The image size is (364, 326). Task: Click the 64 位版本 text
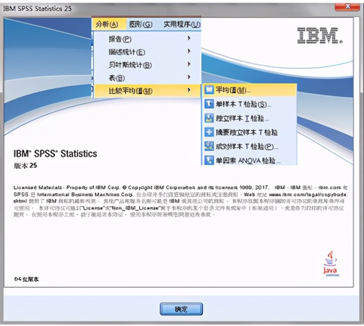click(27, 279)
